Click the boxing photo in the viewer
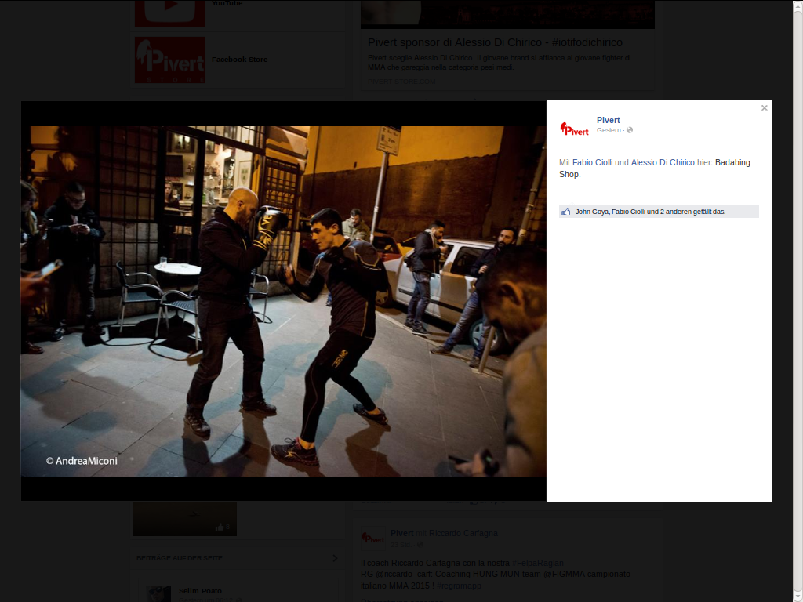The height and width of the screenshot is (602, 803). (283, 301)
